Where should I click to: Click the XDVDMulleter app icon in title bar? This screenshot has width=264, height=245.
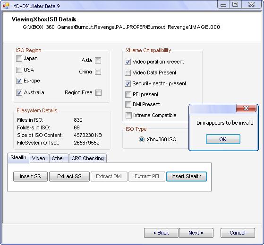(6, 6)
